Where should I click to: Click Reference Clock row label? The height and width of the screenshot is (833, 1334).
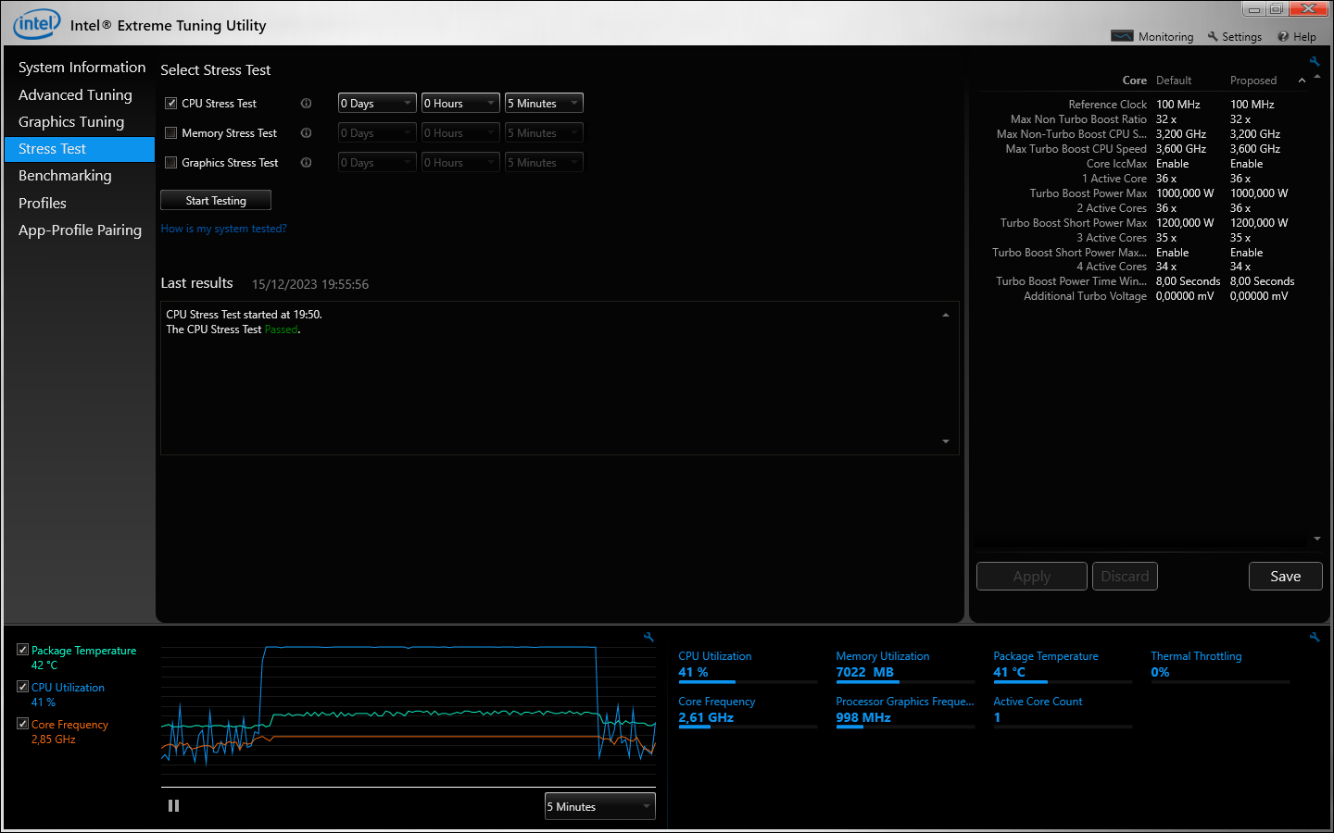coord(1107,105)
